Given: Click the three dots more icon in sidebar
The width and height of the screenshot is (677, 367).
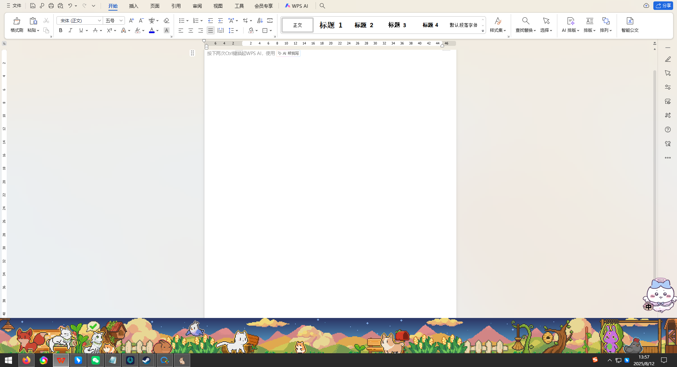Looking at the screenshot, I should click(668, 158).
